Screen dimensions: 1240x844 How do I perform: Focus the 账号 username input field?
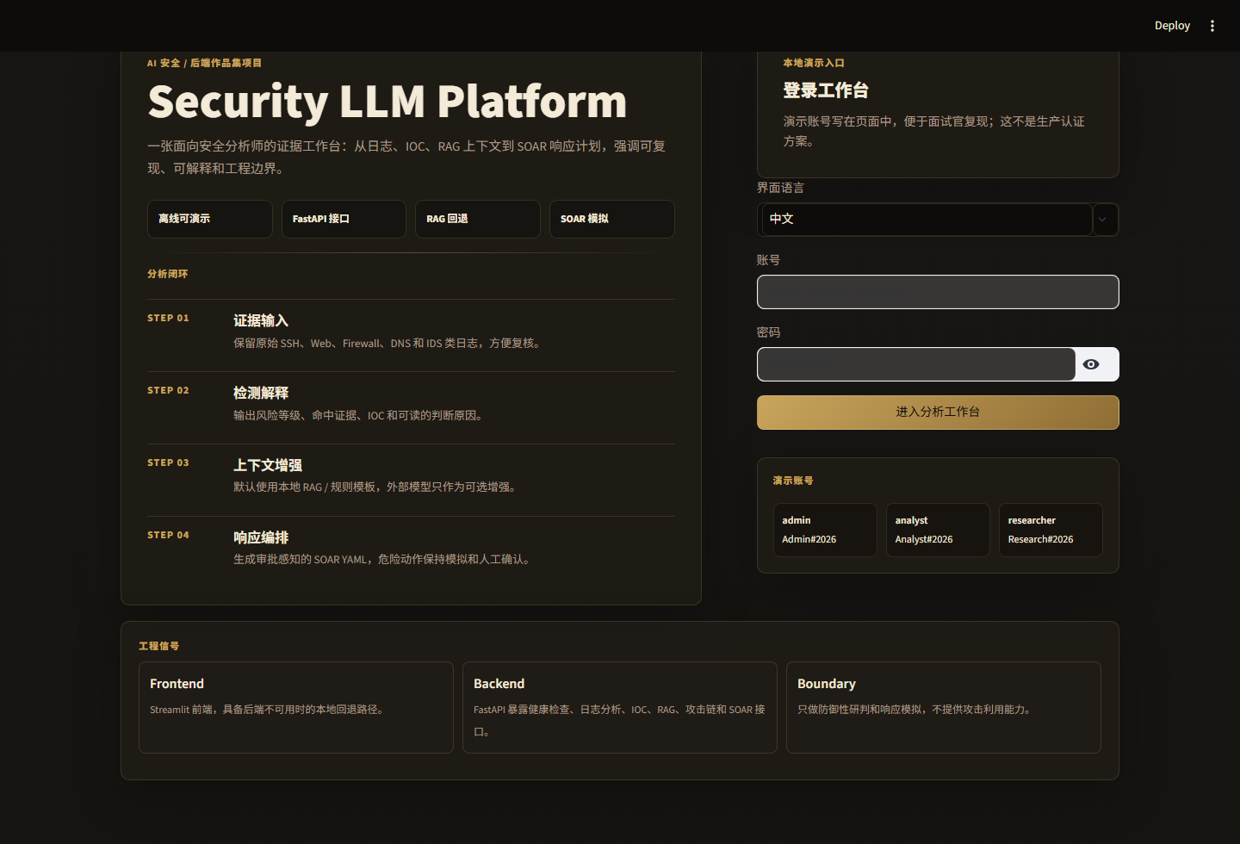938,292
